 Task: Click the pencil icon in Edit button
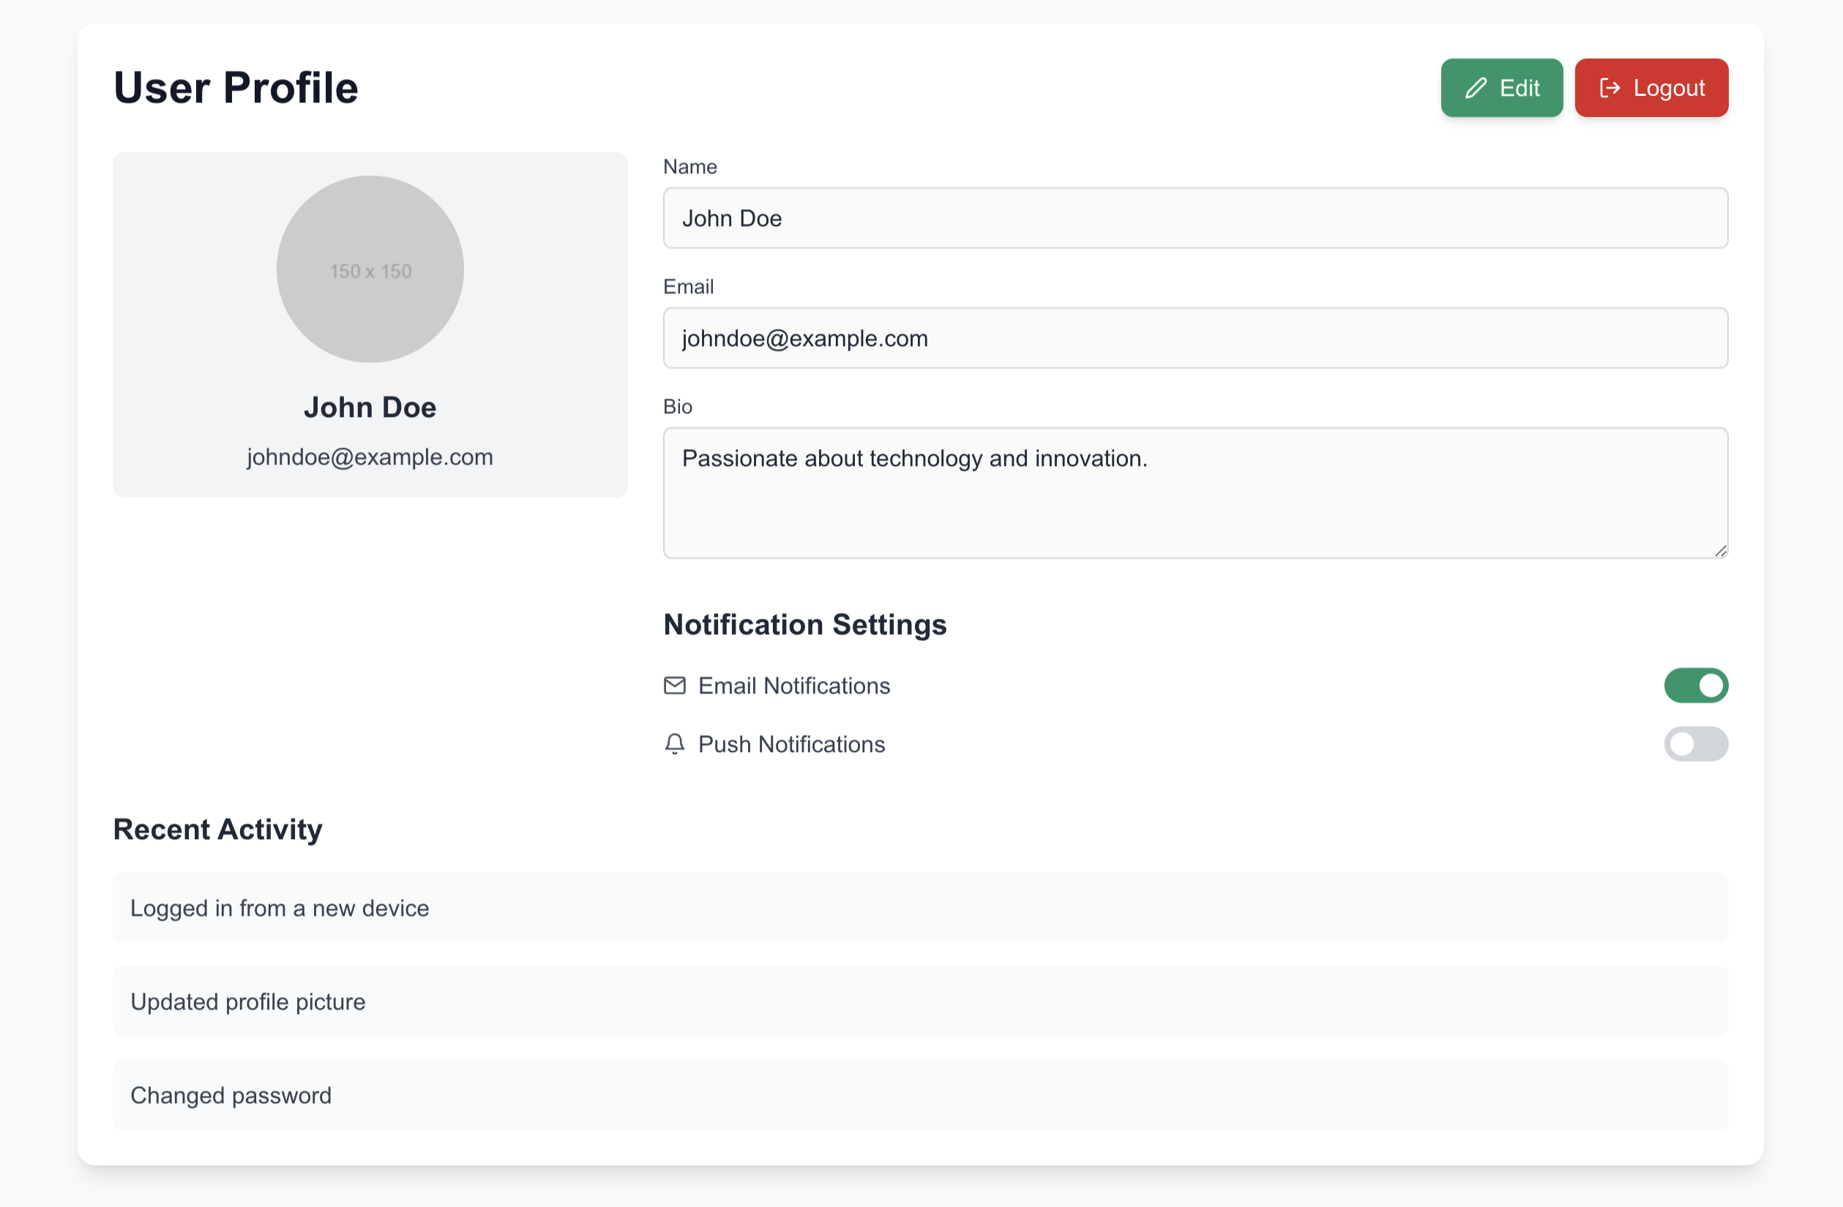click(1476, 89)
